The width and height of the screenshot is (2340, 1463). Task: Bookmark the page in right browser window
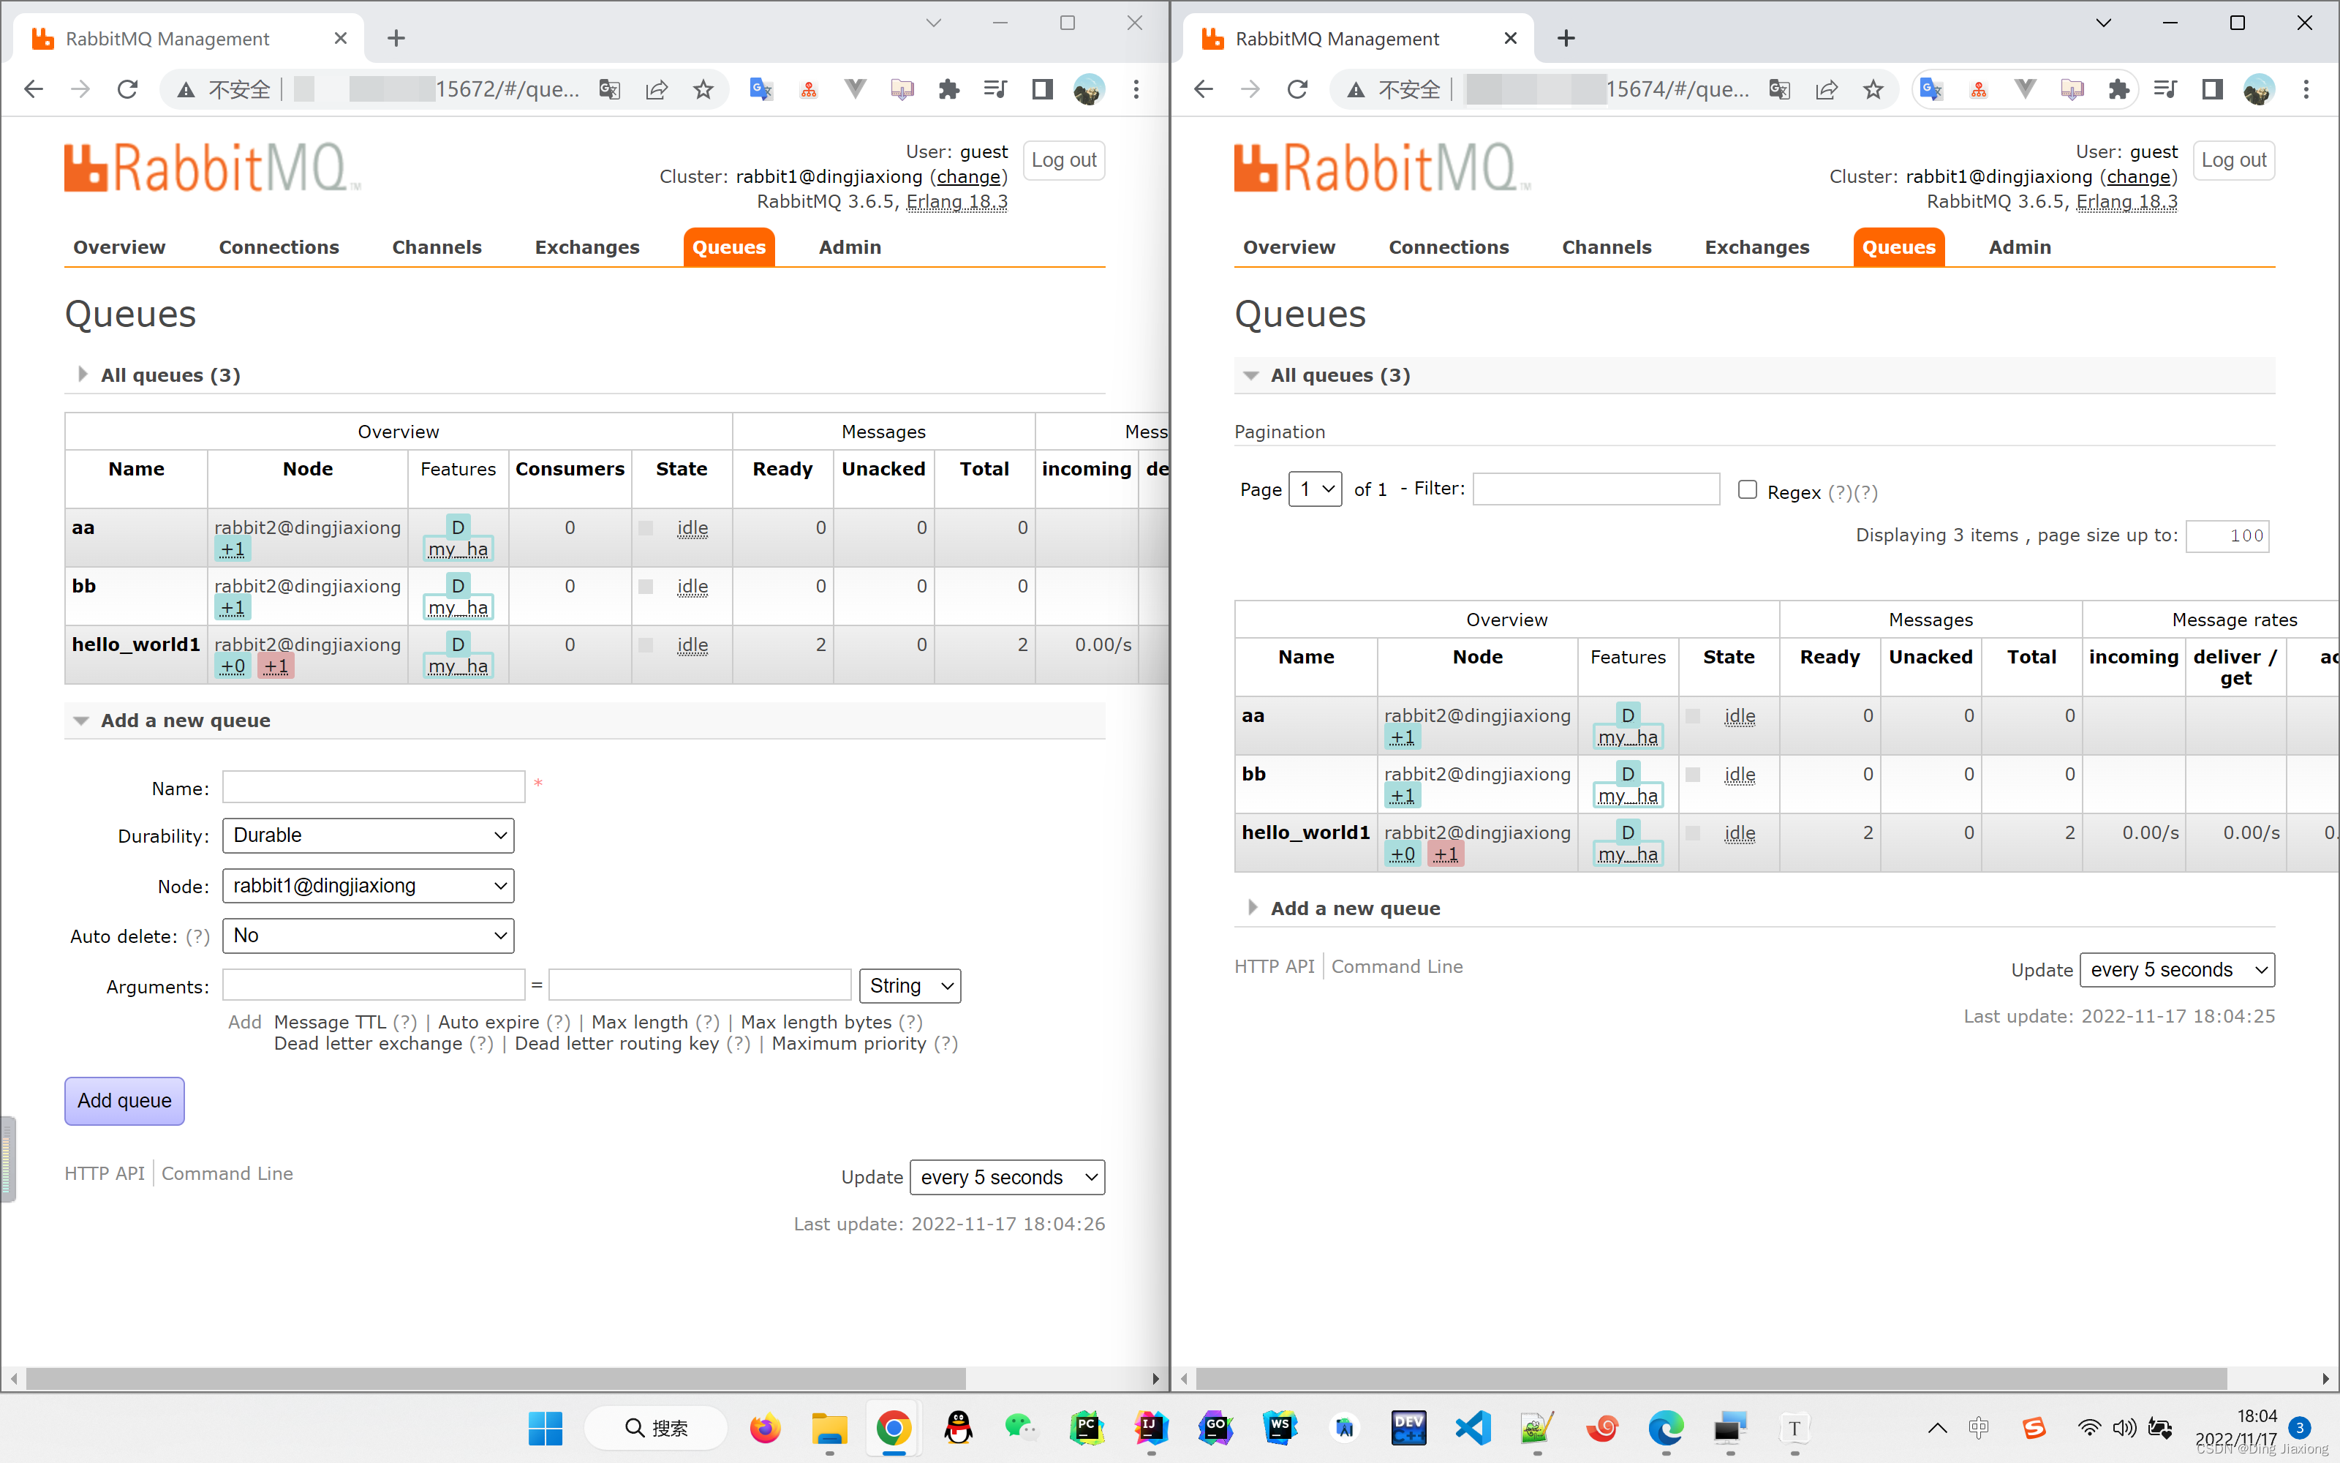click(x=1873, y=90)
